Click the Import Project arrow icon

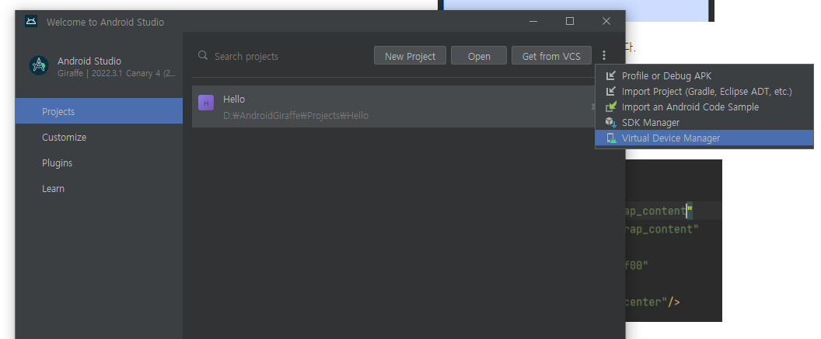coord(610,91)
